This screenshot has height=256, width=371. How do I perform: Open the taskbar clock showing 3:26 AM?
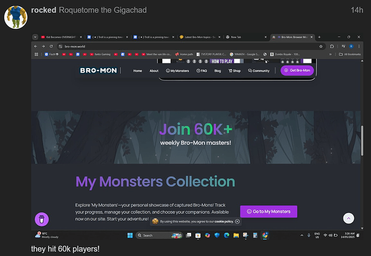348,236
